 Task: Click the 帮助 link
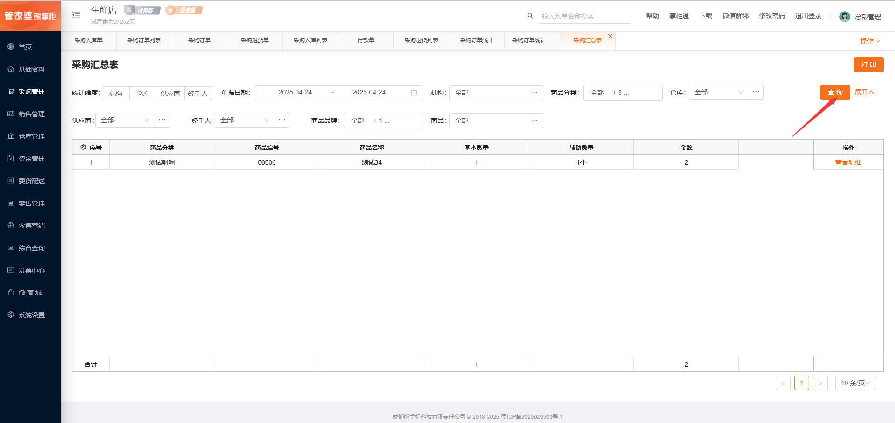[653, 16]
